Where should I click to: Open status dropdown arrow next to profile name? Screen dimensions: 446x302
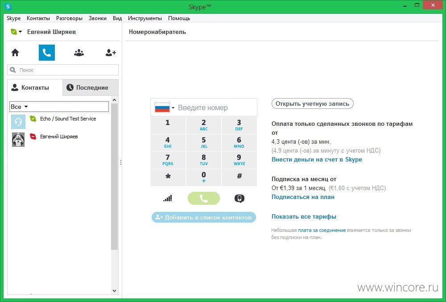(20, 32)
